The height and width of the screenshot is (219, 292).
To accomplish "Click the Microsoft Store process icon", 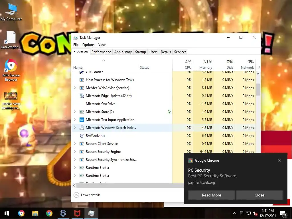I will [82, 112].
